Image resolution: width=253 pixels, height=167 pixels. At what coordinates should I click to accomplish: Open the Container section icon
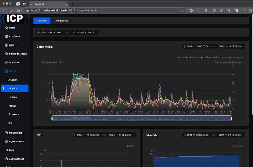pos(6,62)
